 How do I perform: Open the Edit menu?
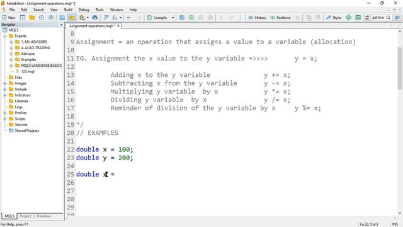point(24,9)
